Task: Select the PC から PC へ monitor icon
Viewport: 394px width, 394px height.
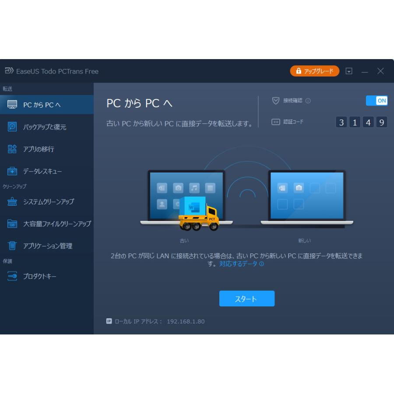Action: click(12, 105)
